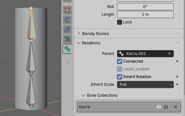This screenshot has width=185, height=116.
Task: Select the middle bone in viewport
Action: (x=31, y=59)
